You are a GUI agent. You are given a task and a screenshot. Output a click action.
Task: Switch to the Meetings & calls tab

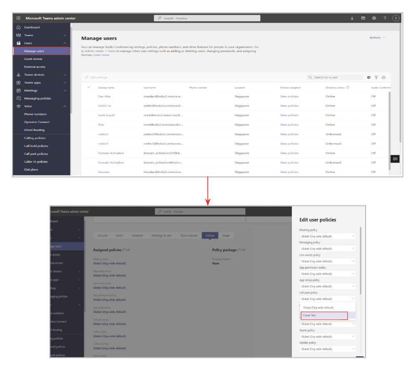pyautogui.click(x=161, y=236)
